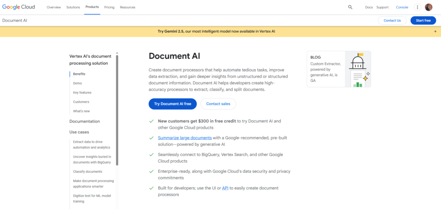Open Extract data to drive automation and analytics
Viewport: 441px width, 209px height.
tap(92, 144)
